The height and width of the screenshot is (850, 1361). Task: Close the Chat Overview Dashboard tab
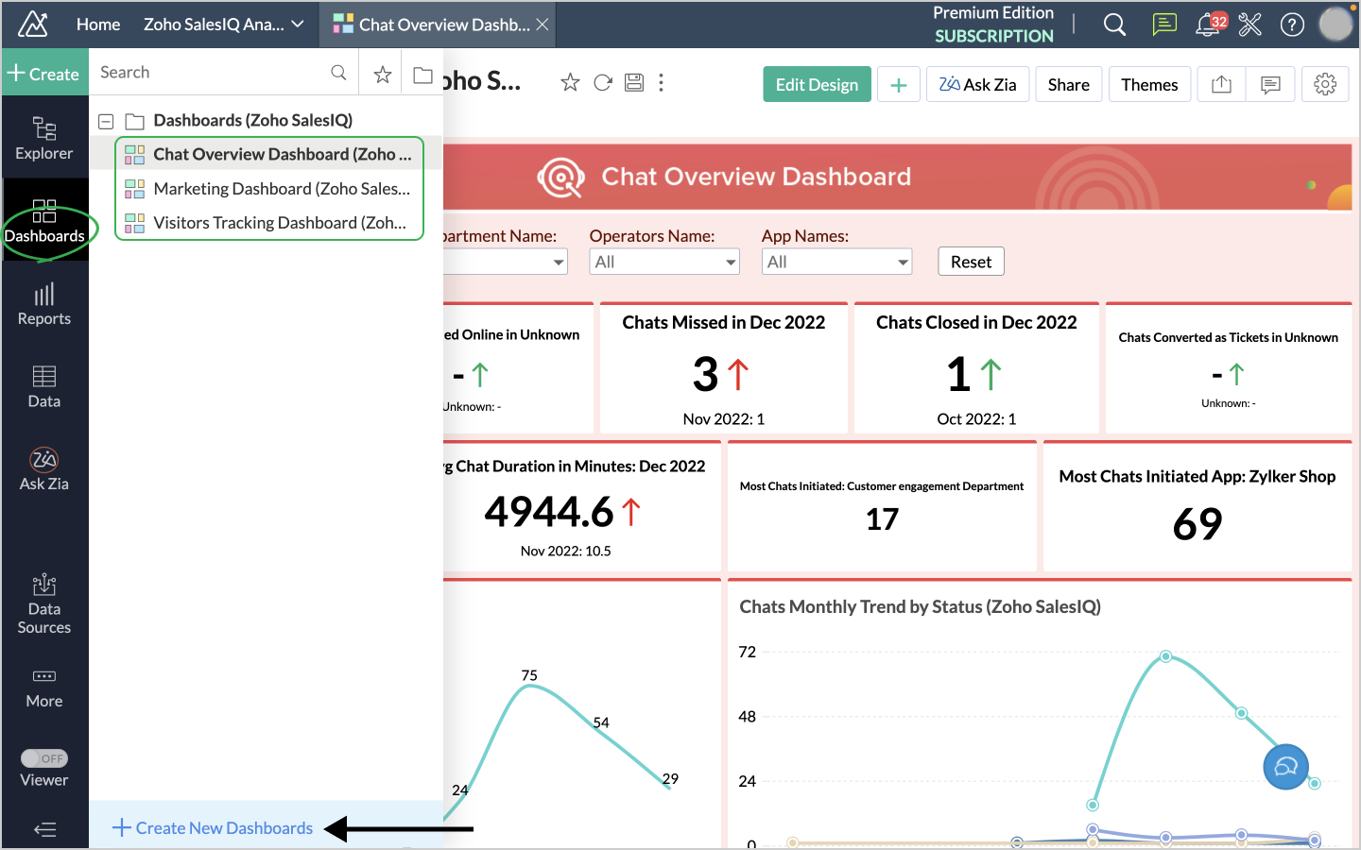coord(543,25)
